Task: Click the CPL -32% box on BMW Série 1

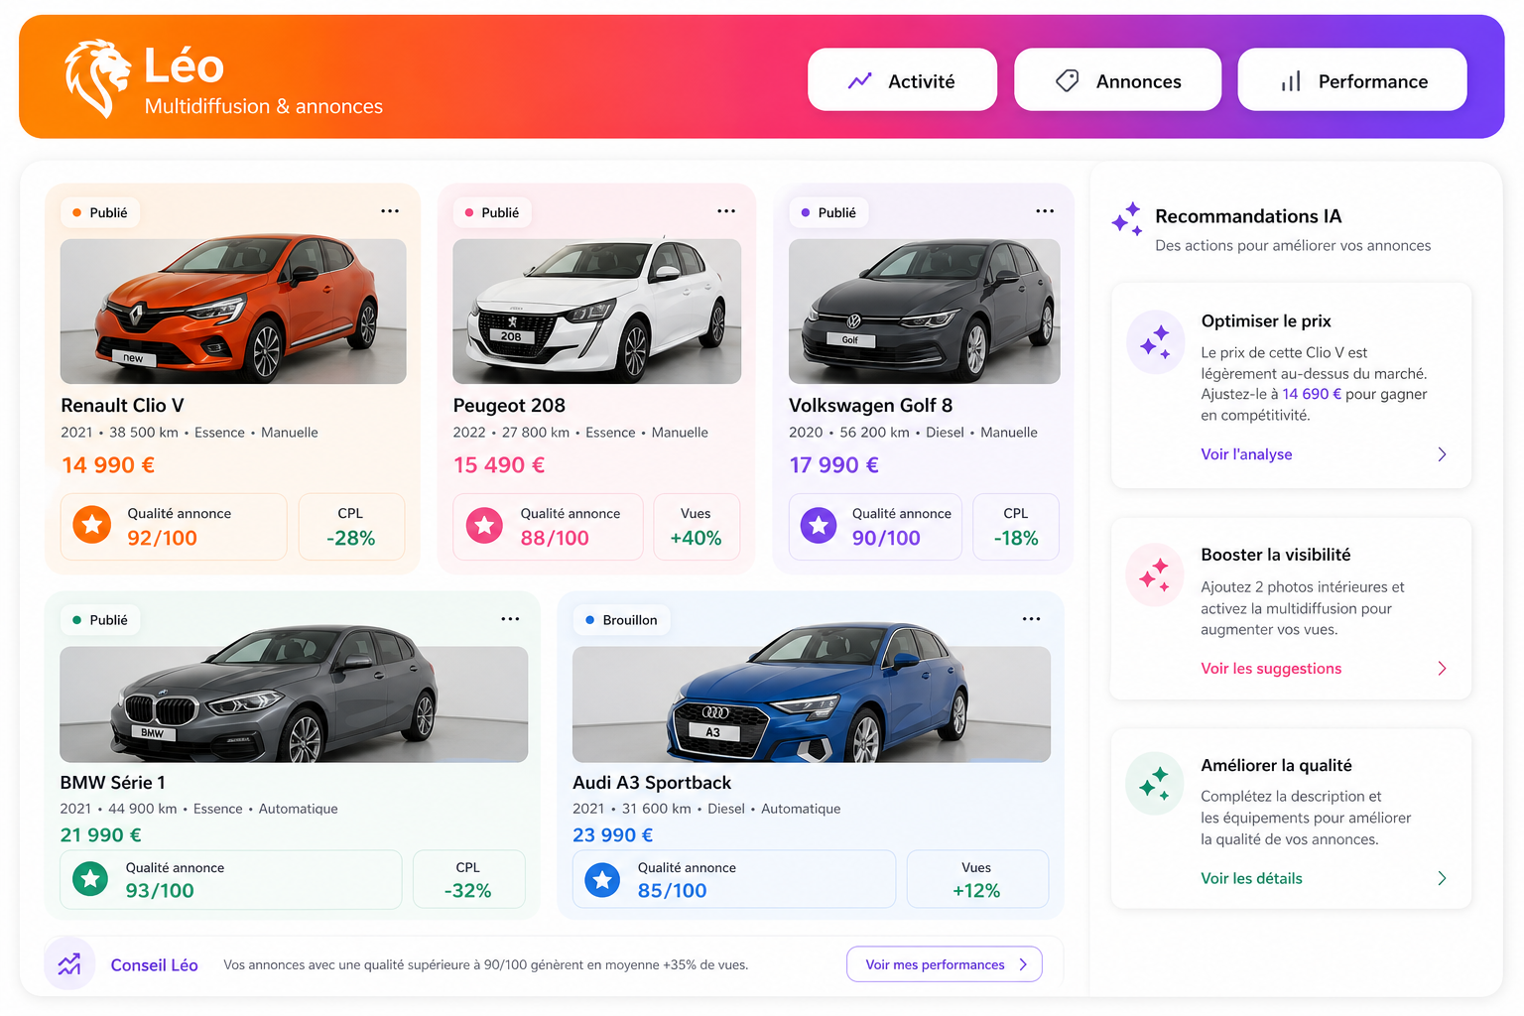Action: click(468, 879)
